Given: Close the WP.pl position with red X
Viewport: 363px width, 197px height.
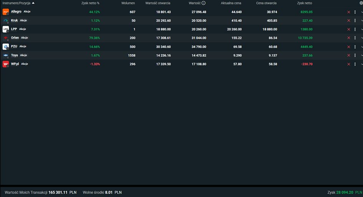Looking at the screenshot, I should coord(349,64).
